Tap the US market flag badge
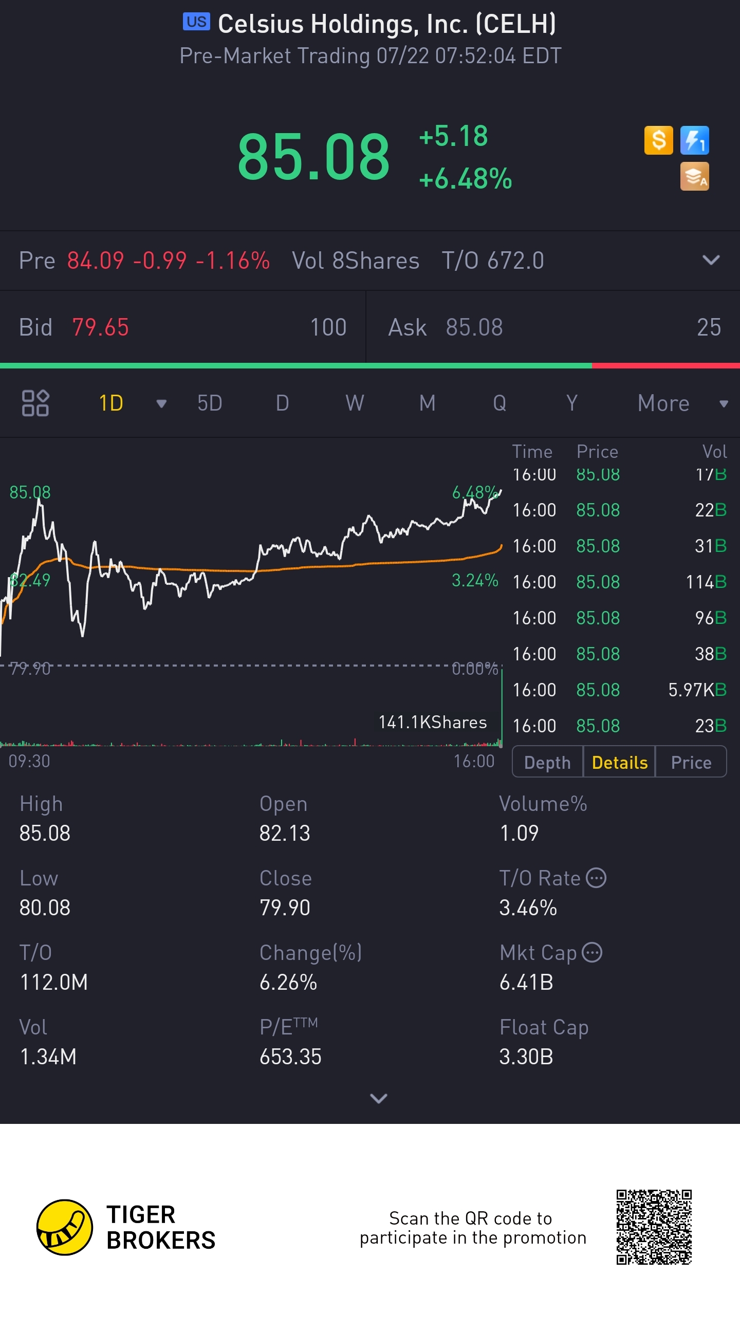Viewport: 740px width, 1331px height. click(196, 22)
